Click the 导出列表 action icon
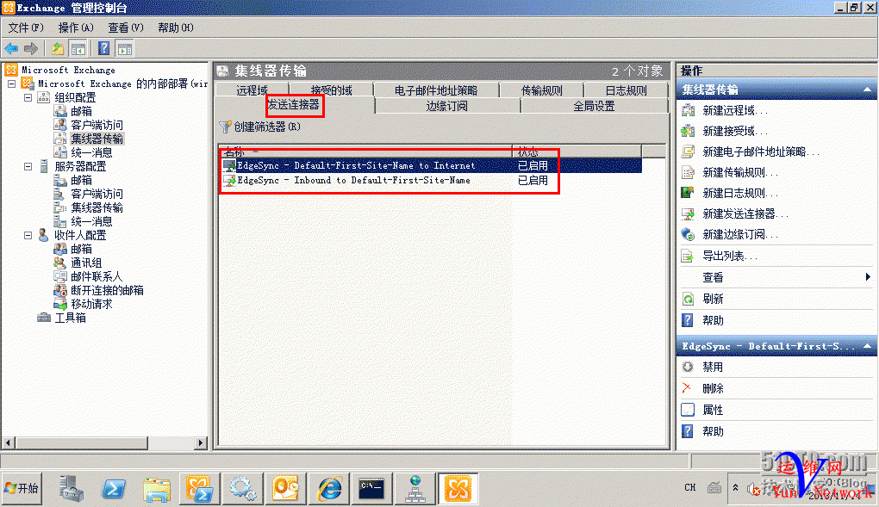The image size is (879, 507). coord(688,256)
